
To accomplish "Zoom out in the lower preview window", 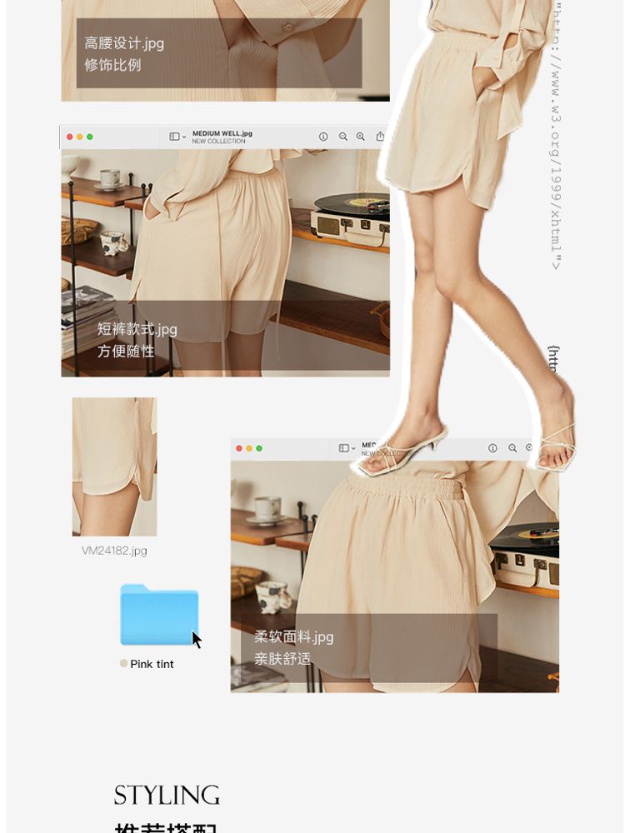I will coord(512,448).
